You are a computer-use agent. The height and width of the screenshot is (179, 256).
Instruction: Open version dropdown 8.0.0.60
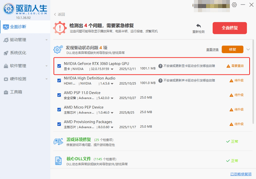[x=112, y=127]
